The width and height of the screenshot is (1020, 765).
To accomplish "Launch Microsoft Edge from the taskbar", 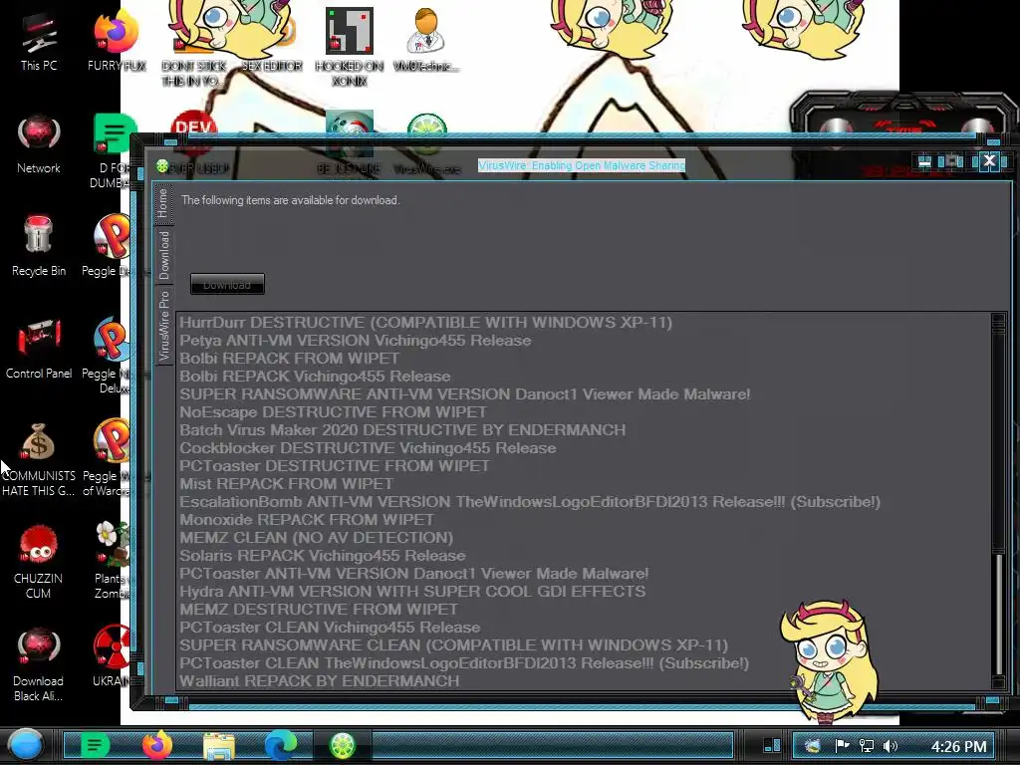I will pos(281,745).
